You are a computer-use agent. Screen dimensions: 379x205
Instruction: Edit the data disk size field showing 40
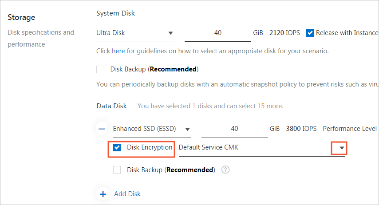(x=234, y=129)
